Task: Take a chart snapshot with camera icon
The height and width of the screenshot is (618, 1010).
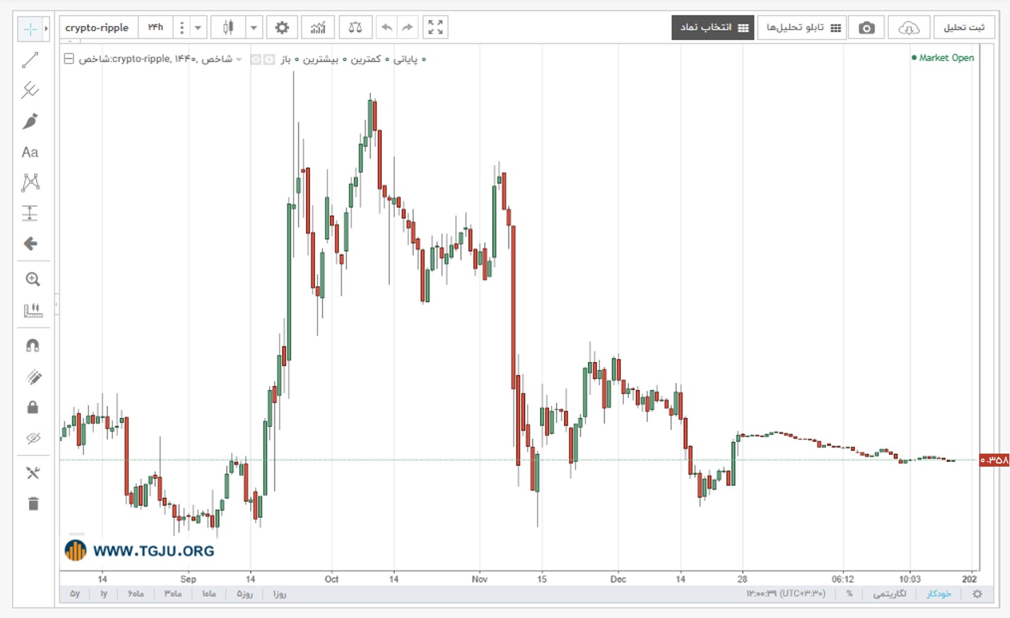Action: (867, 28)
